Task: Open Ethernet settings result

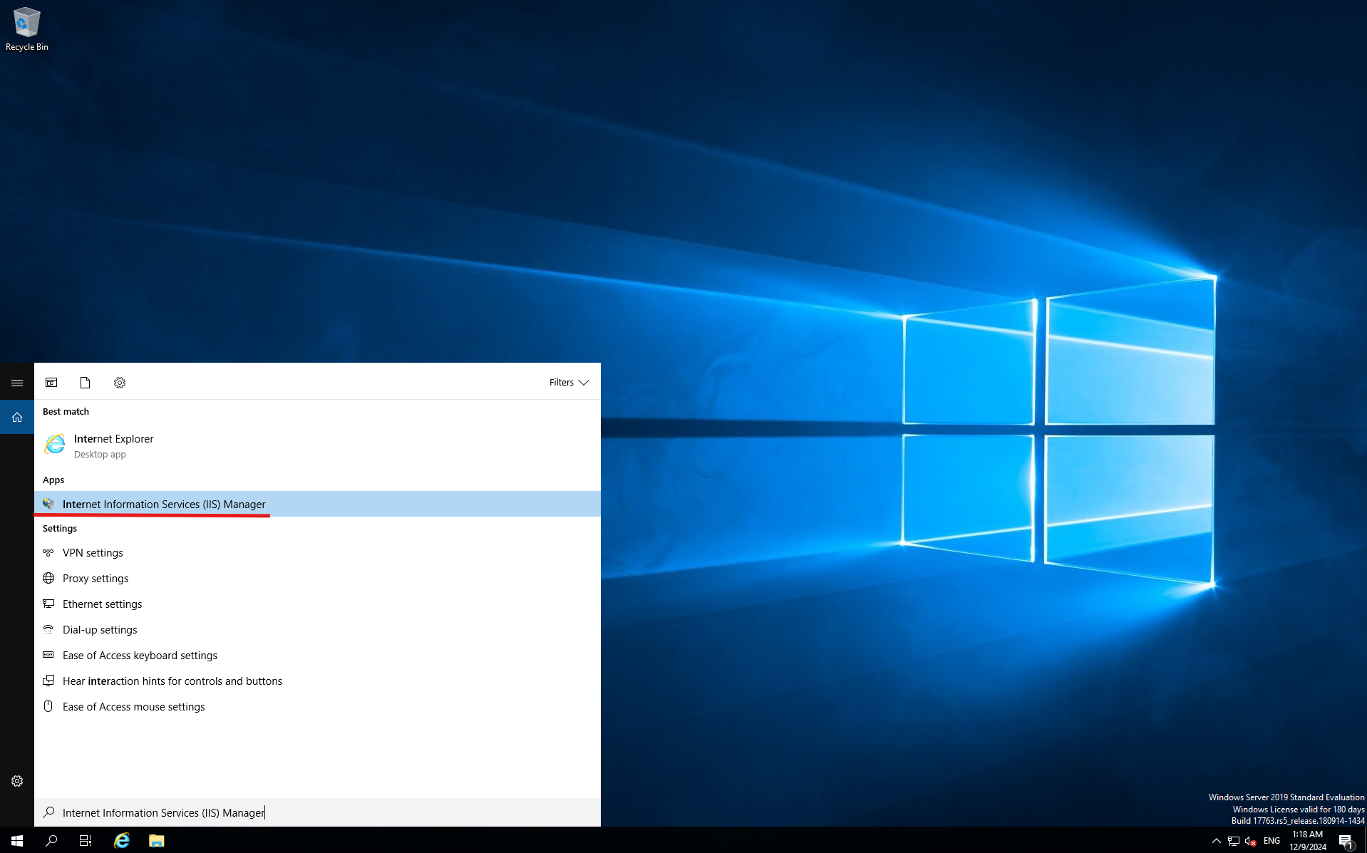Action: click(x=317, y=604)
